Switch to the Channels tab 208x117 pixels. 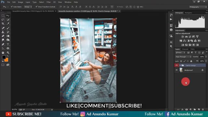click(185, 49)
